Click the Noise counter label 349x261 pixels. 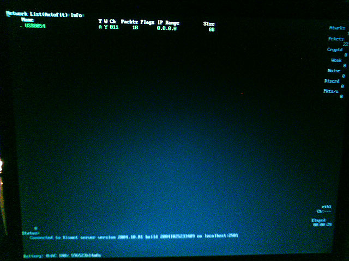(x=334, y=71)
